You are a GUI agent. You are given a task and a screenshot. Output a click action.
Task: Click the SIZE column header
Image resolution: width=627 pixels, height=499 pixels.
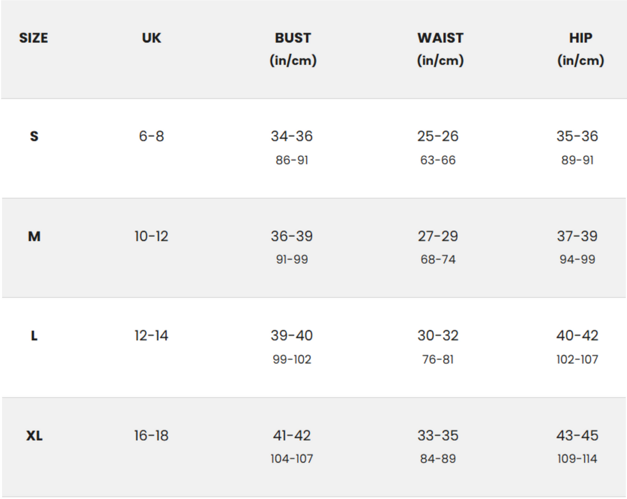click(33, 38)
